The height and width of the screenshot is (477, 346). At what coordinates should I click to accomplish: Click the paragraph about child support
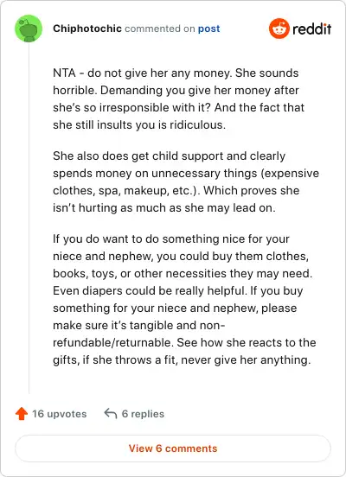pyautogui.click(x=186, y=182)
